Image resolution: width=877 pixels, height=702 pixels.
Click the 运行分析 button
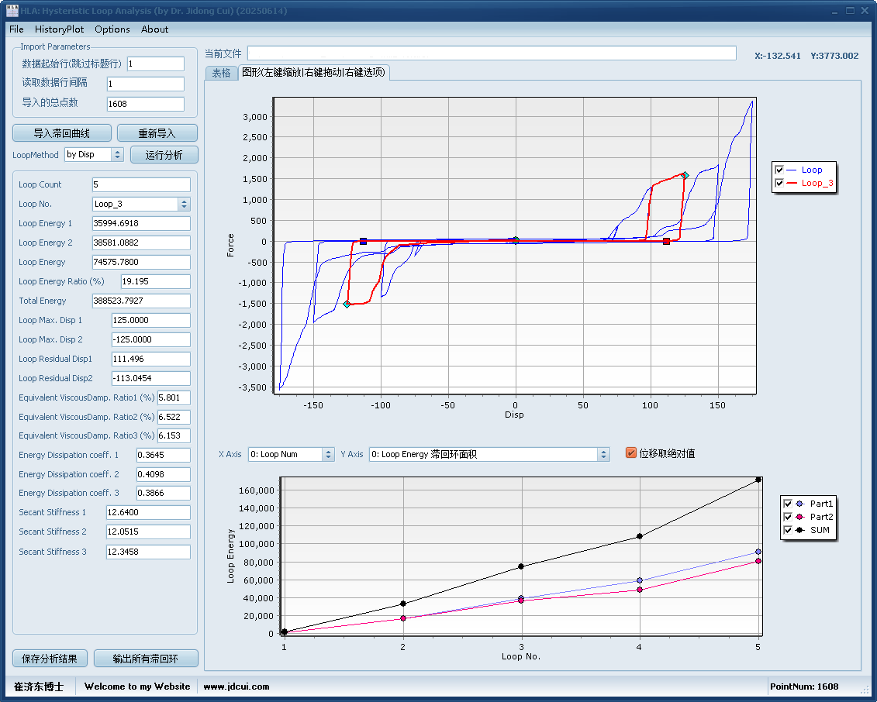click(x=164, y=154)
